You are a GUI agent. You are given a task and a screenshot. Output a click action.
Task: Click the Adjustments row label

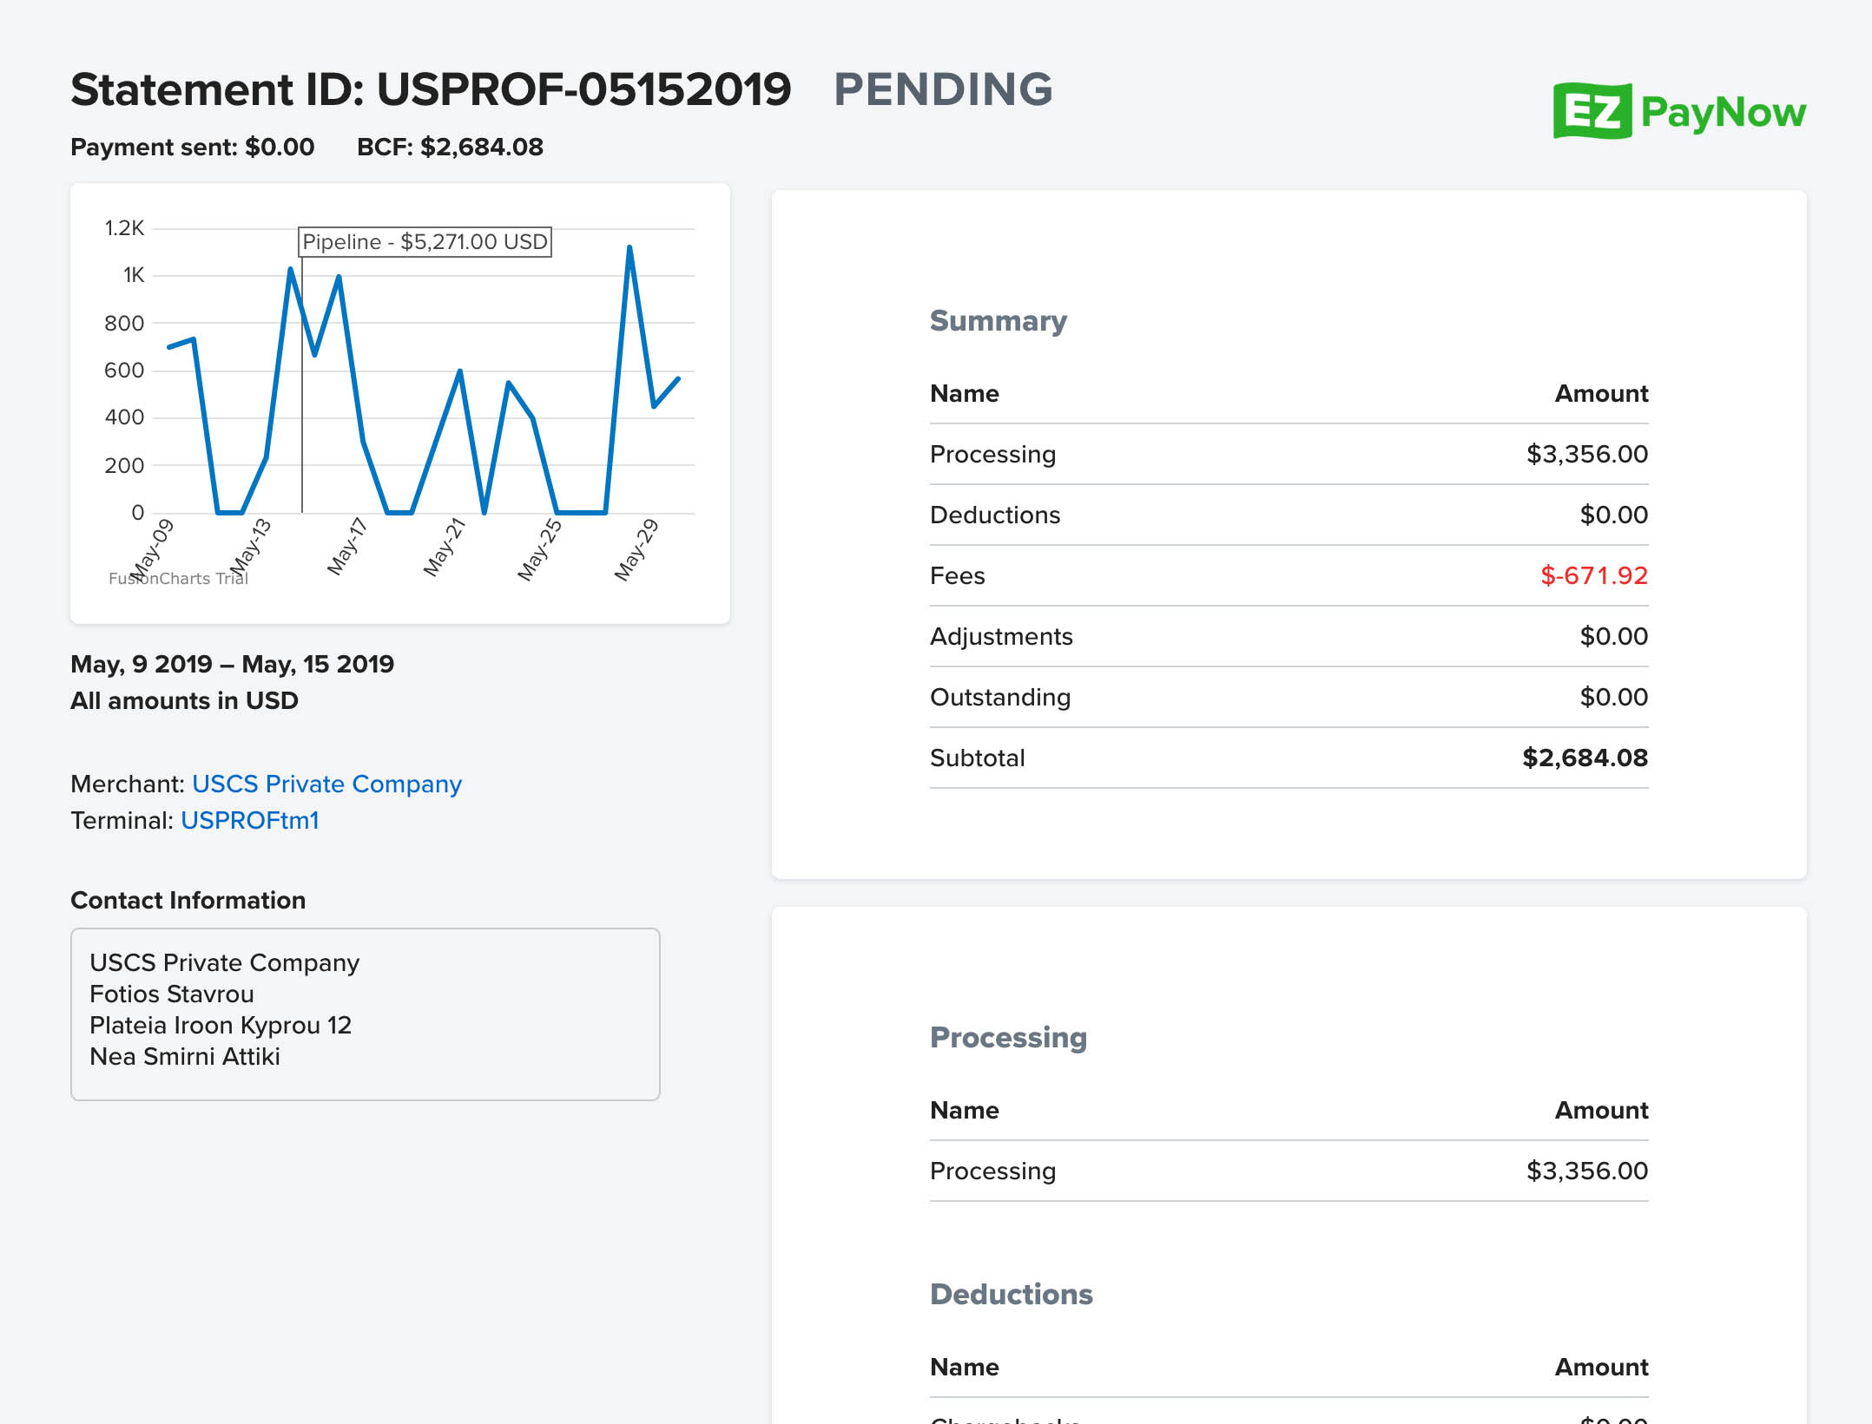click(1002, 636)
